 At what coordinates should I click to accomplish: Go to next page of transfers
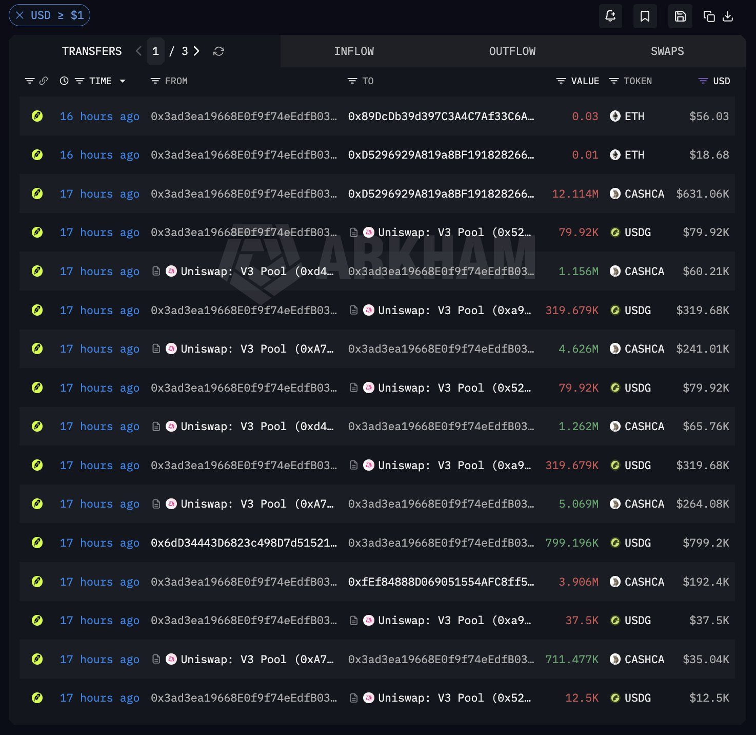pyautogui.click(x=196, y=51)
